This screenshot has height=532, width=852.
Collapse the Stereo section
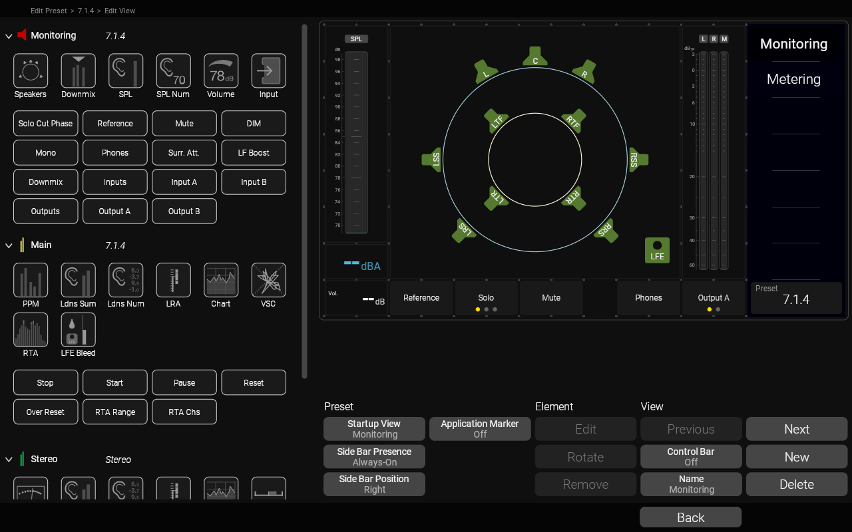pyautogui.click(x=9, y=460)
